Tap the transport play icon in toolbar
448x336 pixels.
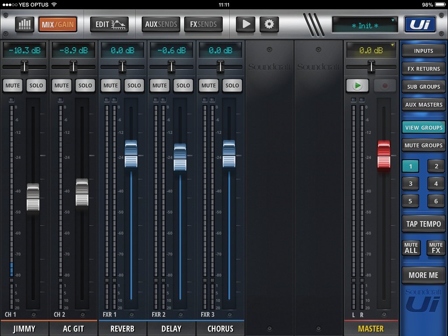245,24
